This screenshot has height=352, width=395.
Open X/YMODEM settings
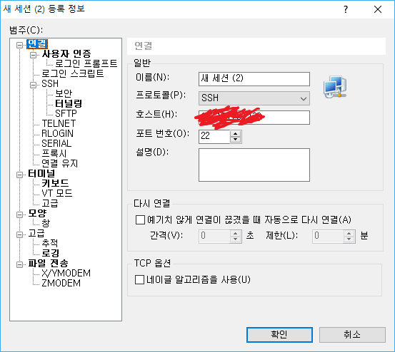[x=66, y=274]
